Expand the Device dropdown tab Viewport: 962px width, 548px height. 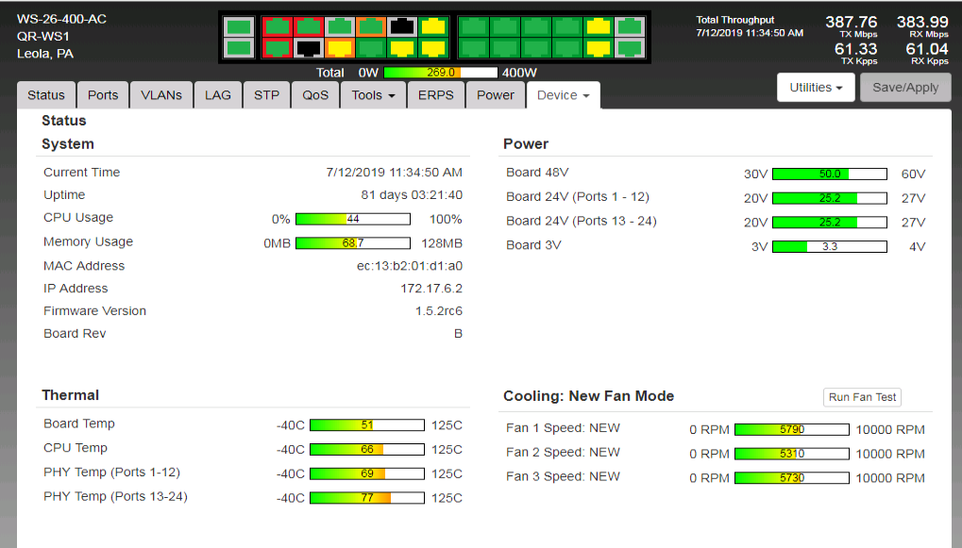coord(563,95)
